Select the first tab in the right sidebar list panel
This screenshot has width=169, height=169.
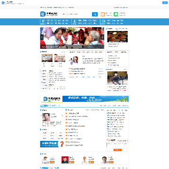(110, 52)
